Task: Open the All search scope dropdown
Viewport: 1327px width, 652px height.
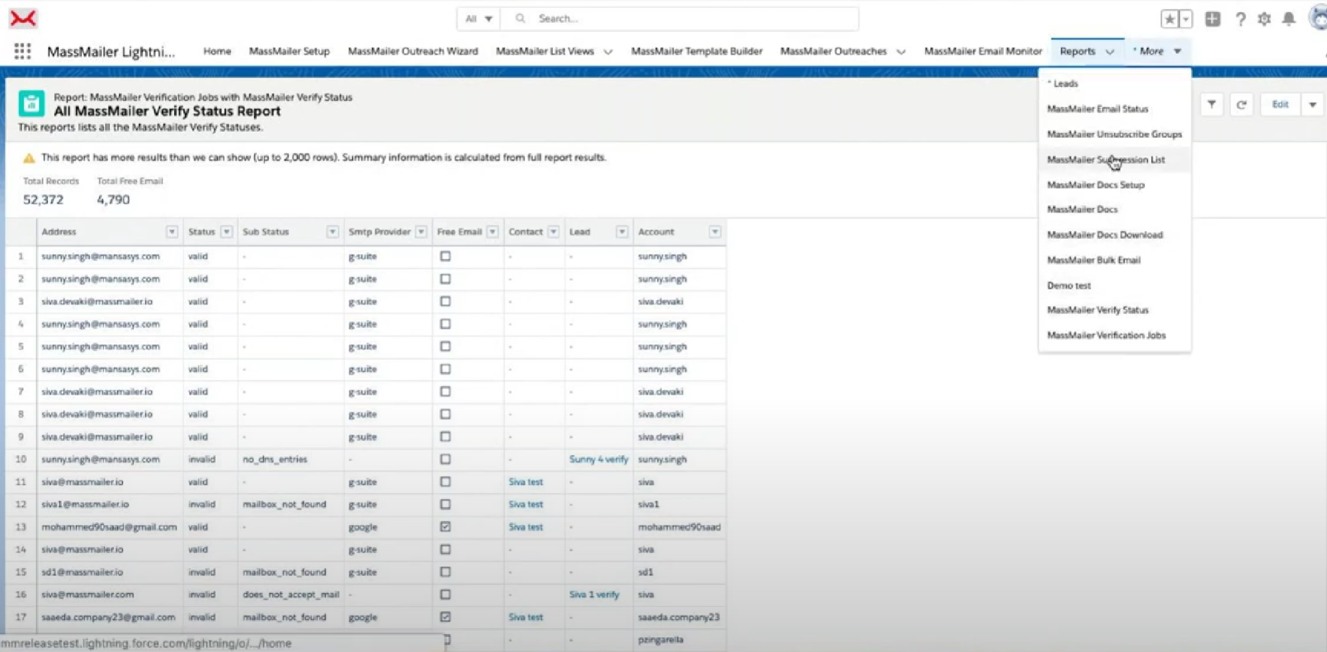Action: [478, 19]
